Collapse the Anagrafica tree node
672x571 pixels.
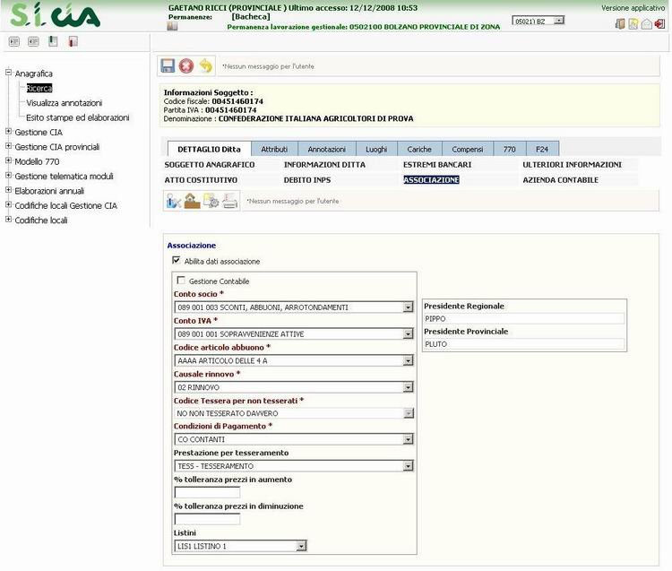8,73
